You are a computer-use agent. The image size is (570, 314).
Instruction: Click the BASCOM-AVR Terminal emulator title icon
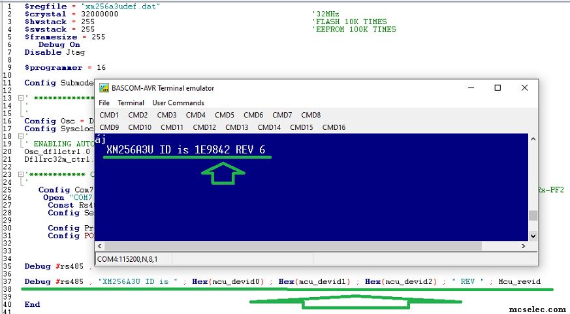[x=104, y=88]
